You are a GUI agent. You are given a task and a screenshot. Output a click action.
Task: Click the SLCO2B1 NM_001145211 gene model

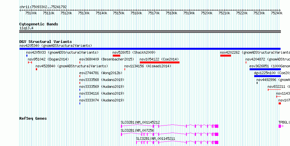(177, 142)
